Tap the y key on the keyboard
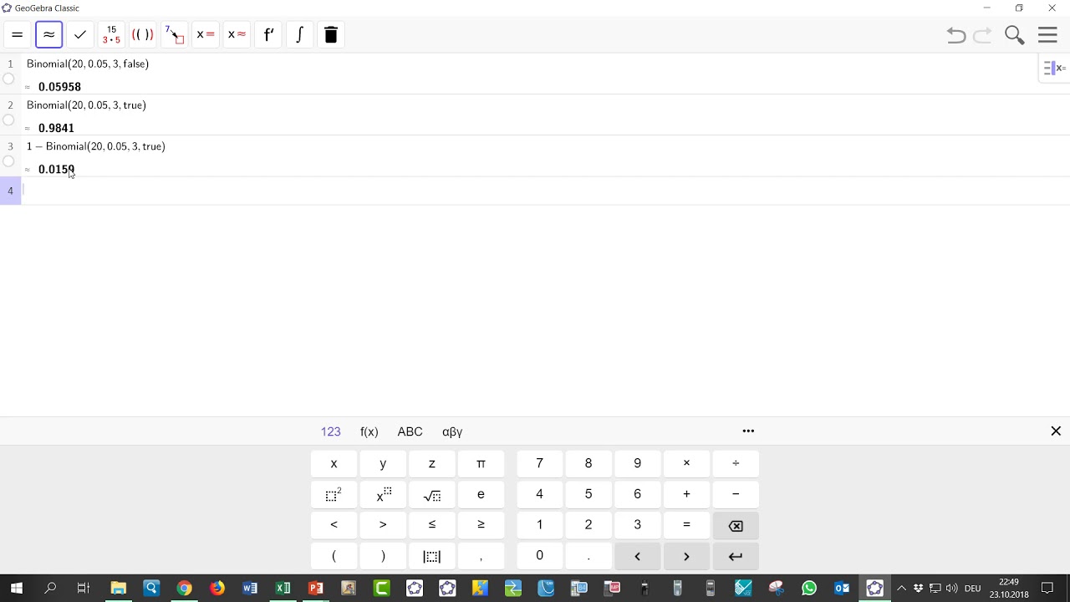The image size is (1070, 602). point(383,463)
